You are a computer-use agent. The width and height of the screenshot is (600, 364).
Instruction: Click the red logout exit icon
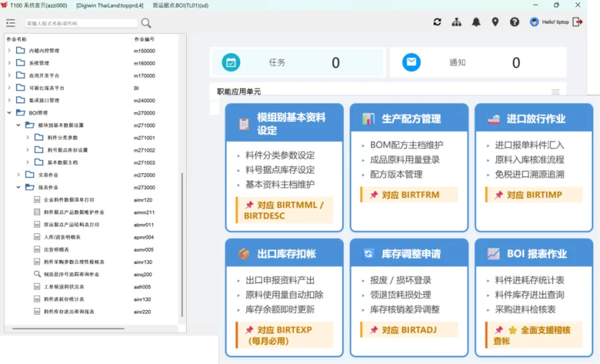(x=577, y=22)
